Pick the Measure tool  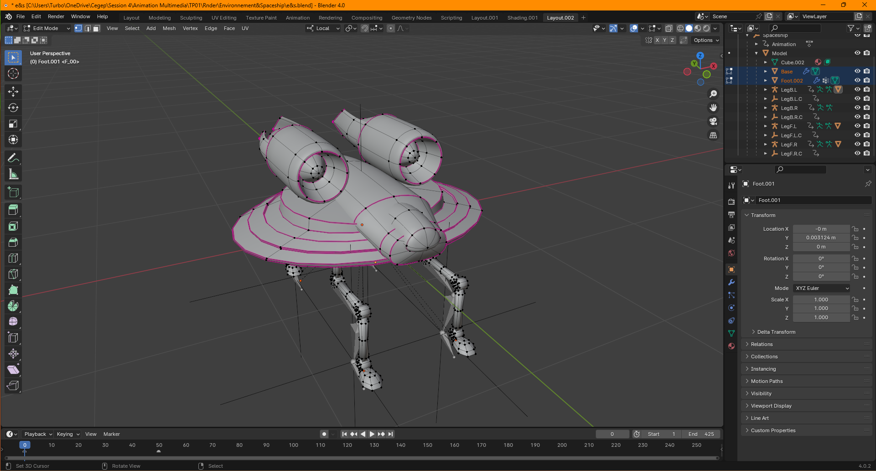pyautogui.click(x=13, y=174)
